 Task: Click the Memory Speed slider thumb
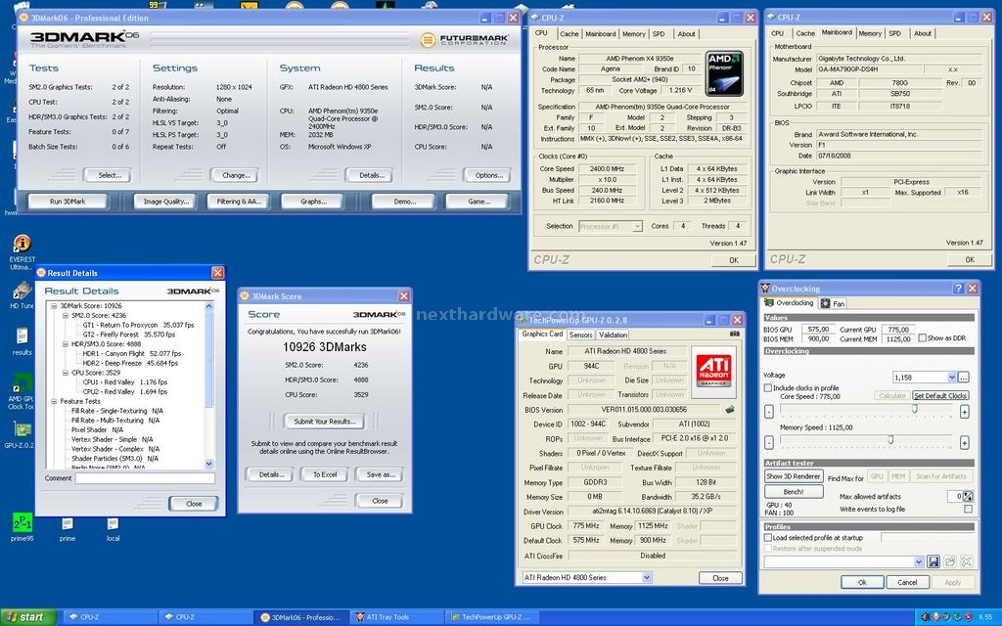(890, 439)
